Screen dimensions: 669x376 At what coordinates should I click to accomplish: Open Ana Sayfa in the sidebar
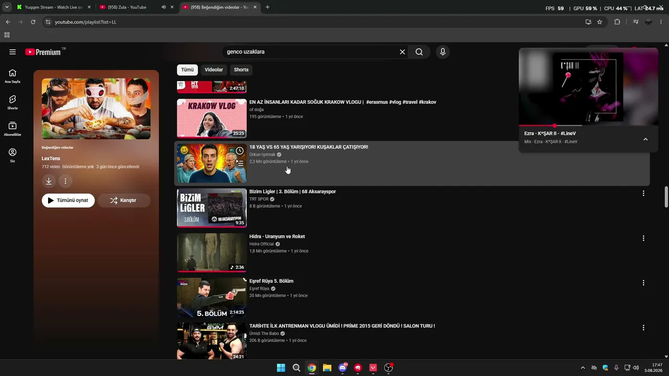(x=13, y=76)
